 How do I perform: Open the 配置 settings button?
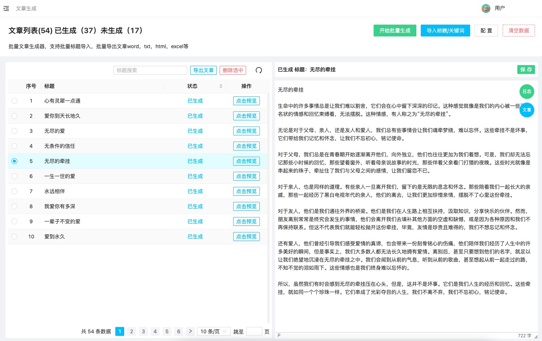486,31
